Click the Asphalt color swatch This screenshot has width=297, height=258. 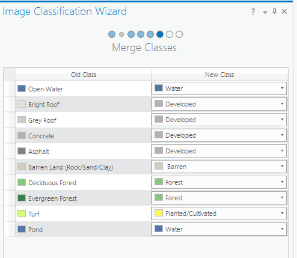(22, 151)
